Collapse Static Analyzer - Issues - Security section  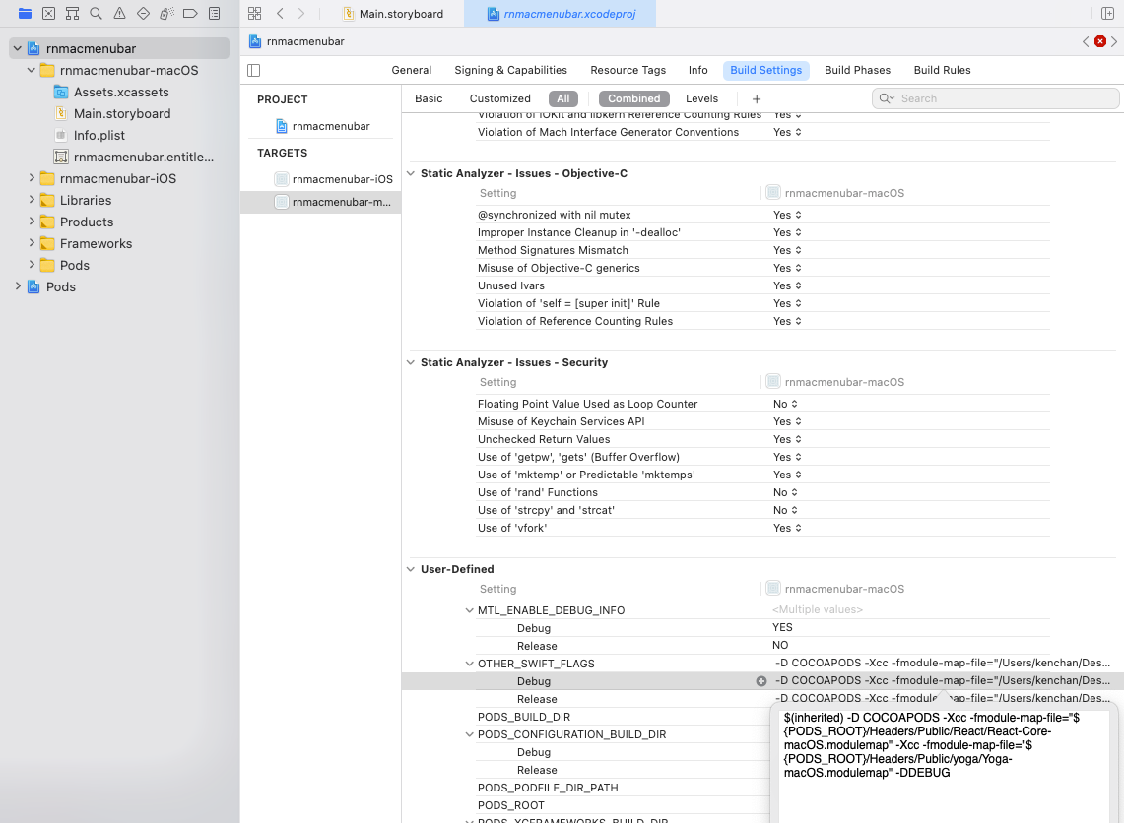tap(411, 362)
